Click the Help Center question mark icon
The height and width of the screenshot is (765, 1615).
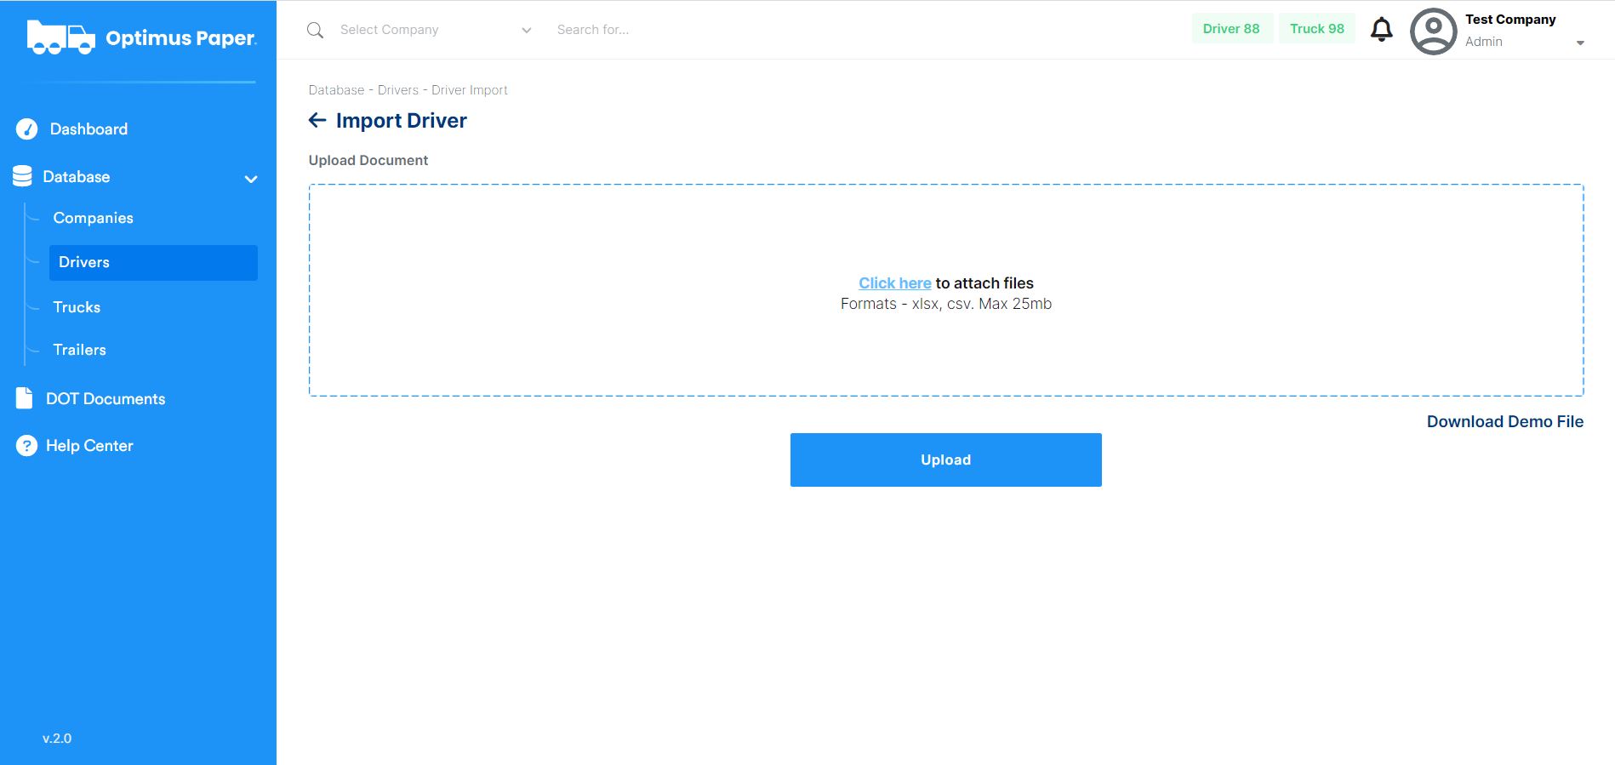[26, 446]
